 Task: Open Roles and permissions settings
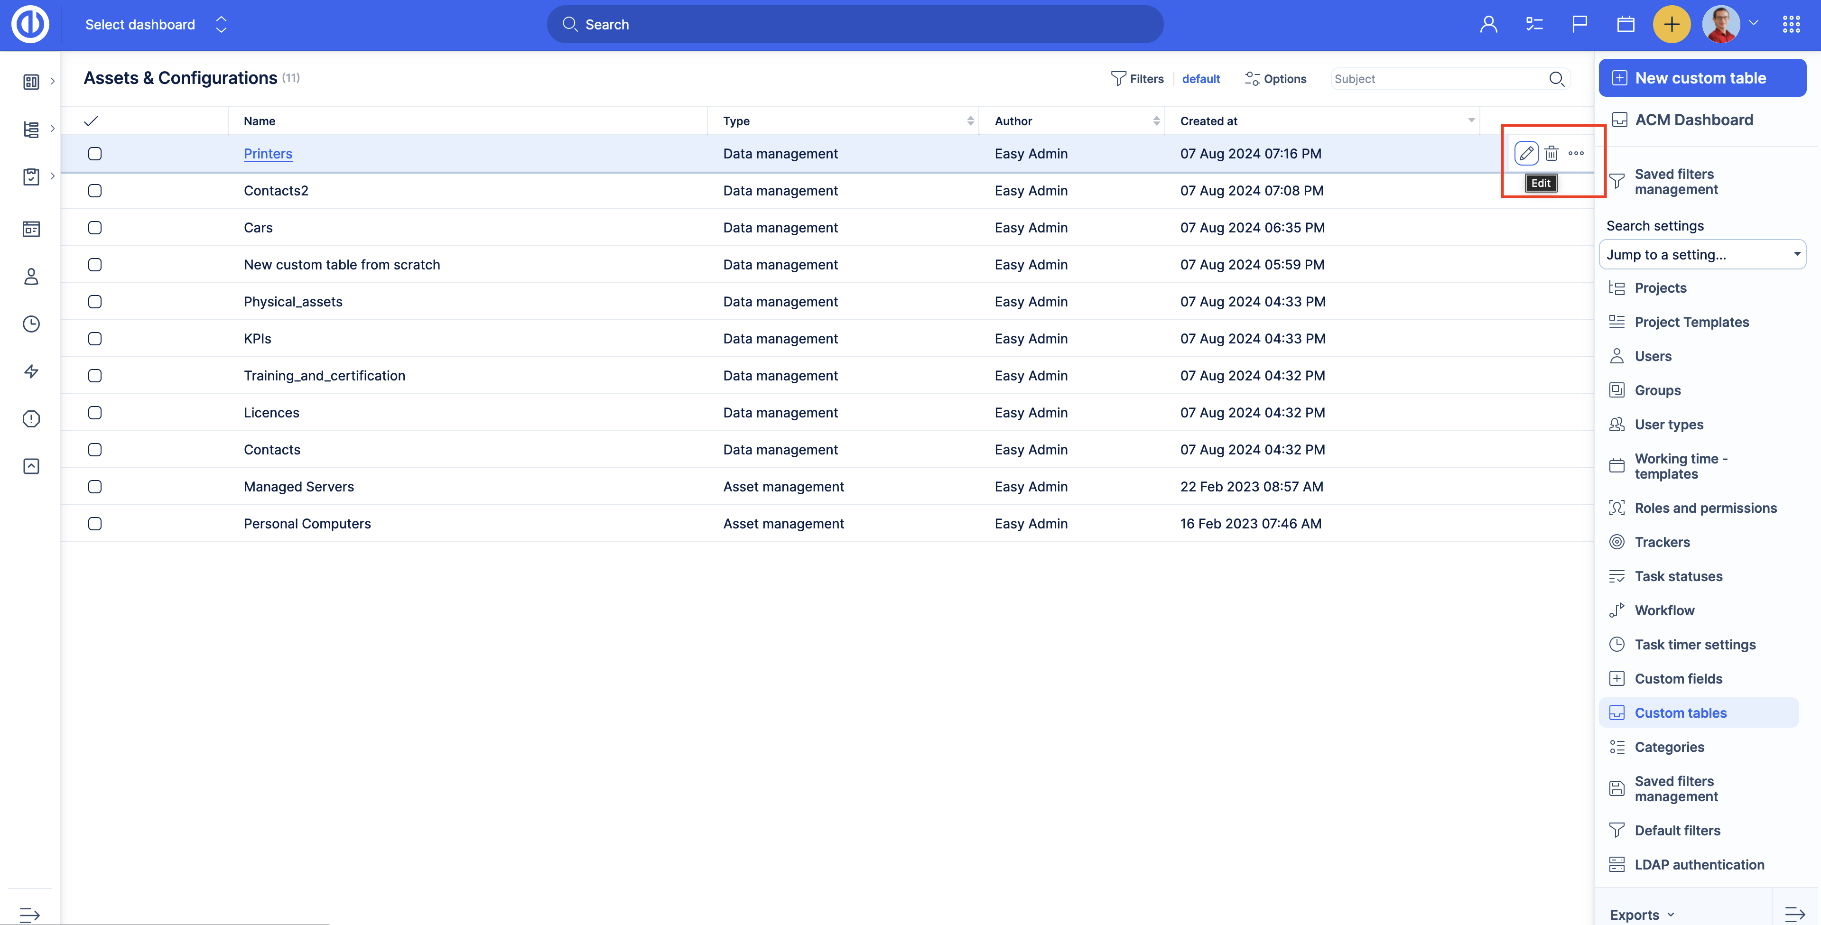(1705, 508)
